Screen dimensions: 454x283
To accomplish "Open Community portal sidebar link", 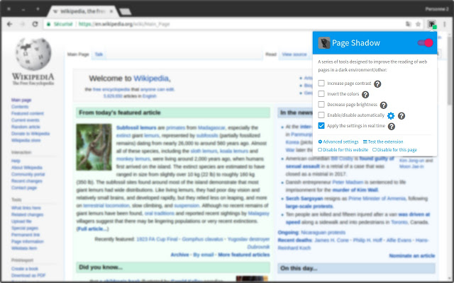I will 28,175.
